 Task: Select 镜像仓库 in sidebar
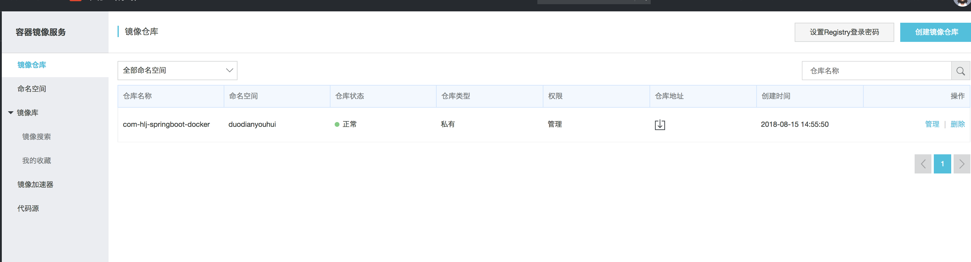32,65
